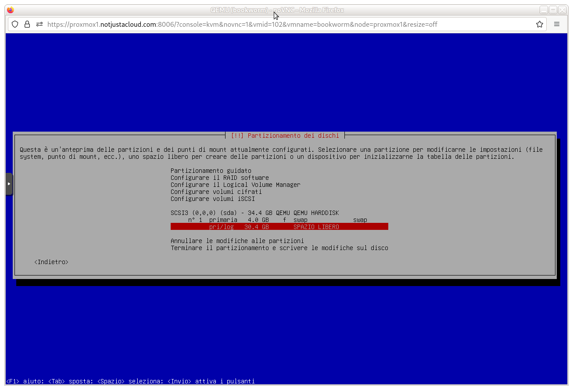Screen dimensions: 573x390
Task: Maximize the Firefox window
Action: (553, 10)
